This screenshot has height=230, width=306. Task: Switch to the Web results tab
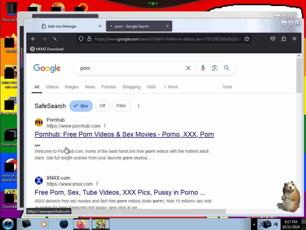151,87
